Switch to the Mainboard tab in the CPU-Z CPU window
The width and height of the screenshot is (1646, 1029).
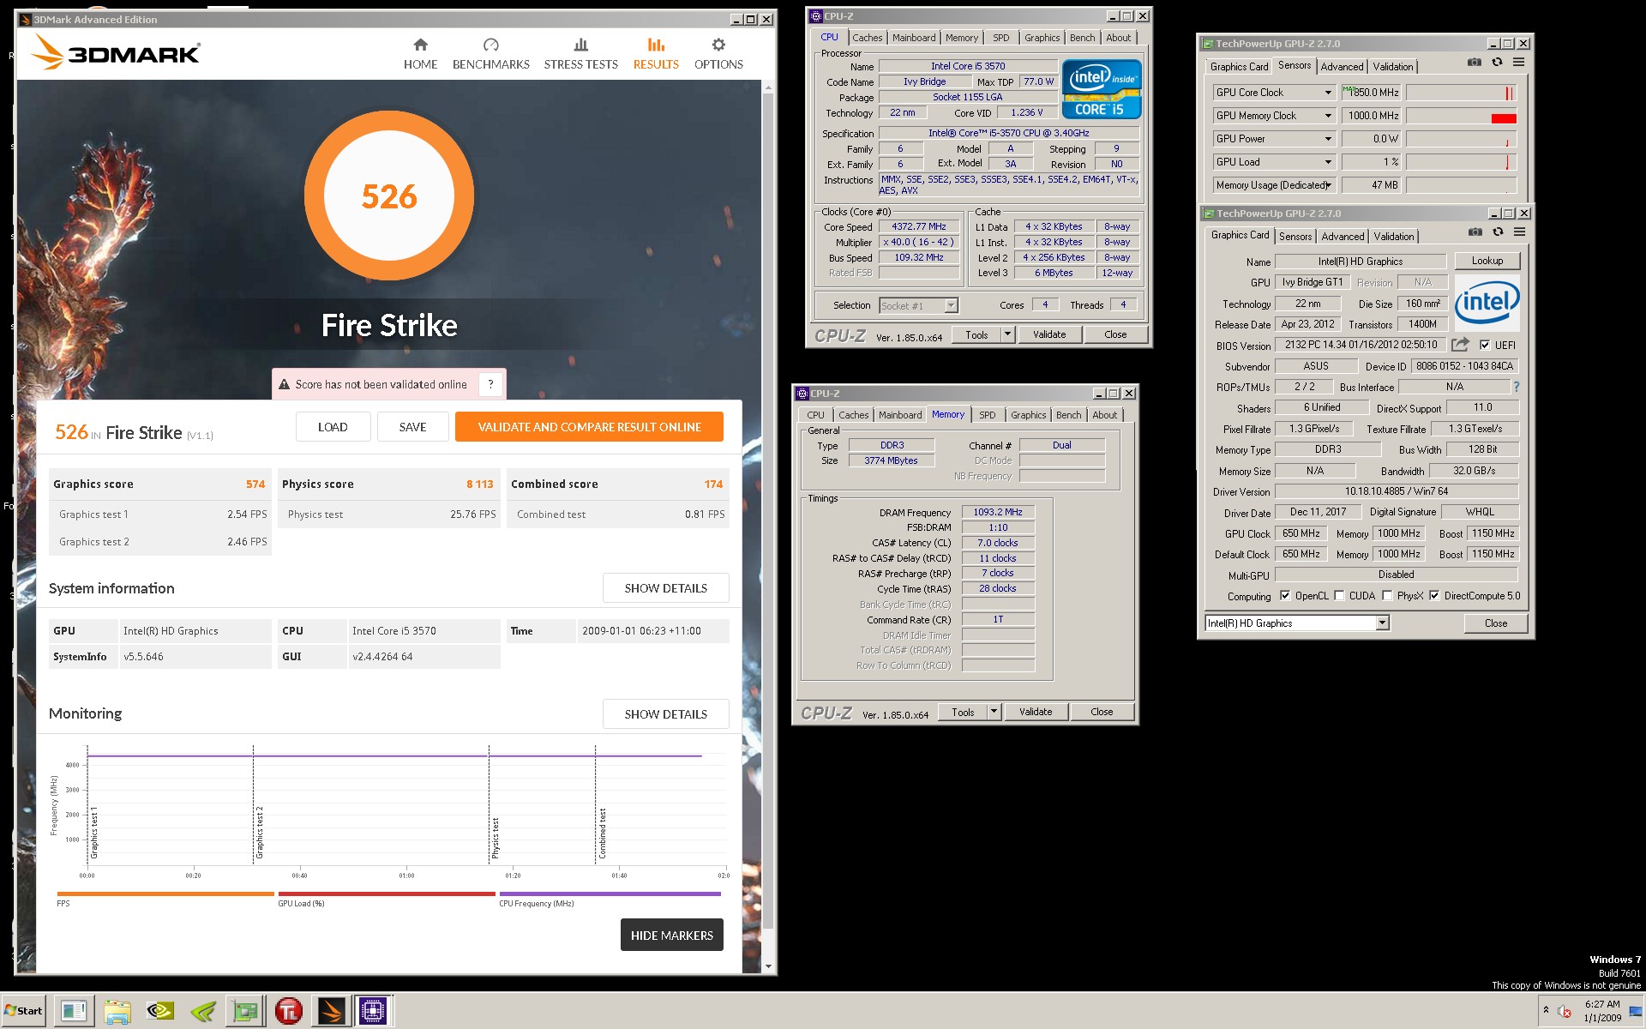click(914, 38)
